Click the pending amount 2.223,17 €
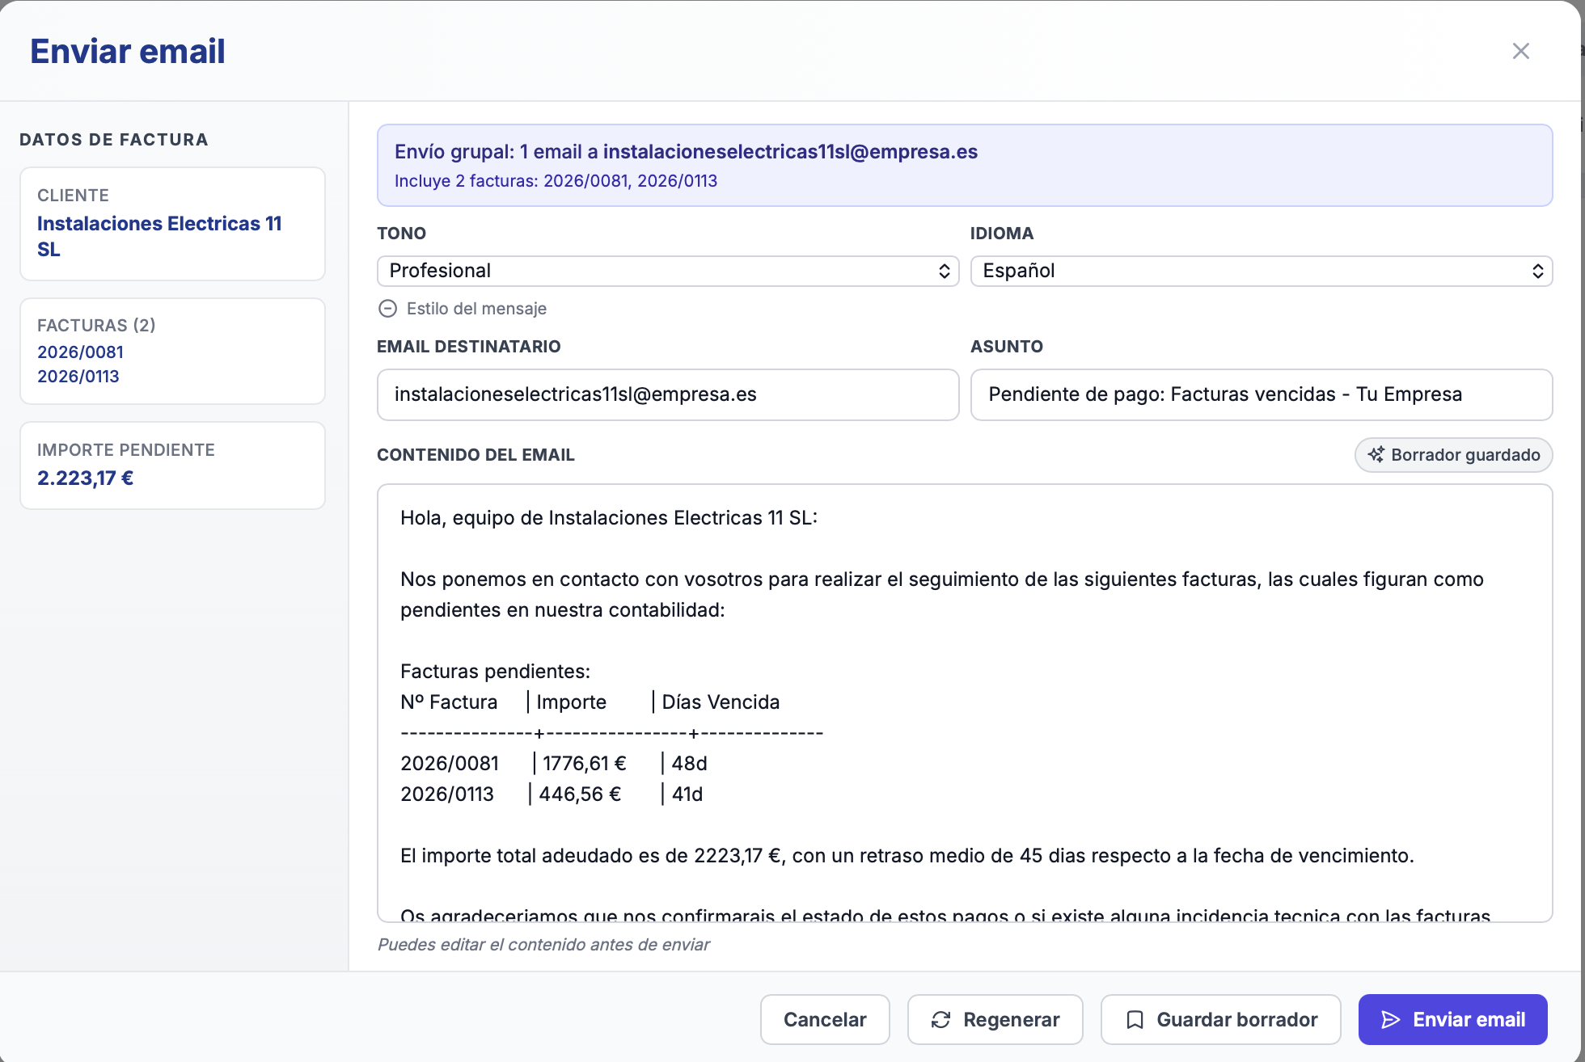 (86, 478)
